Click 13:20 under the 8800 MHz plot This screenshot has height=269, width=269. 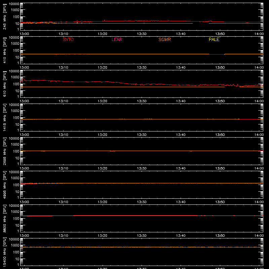(x=103, y=236)
